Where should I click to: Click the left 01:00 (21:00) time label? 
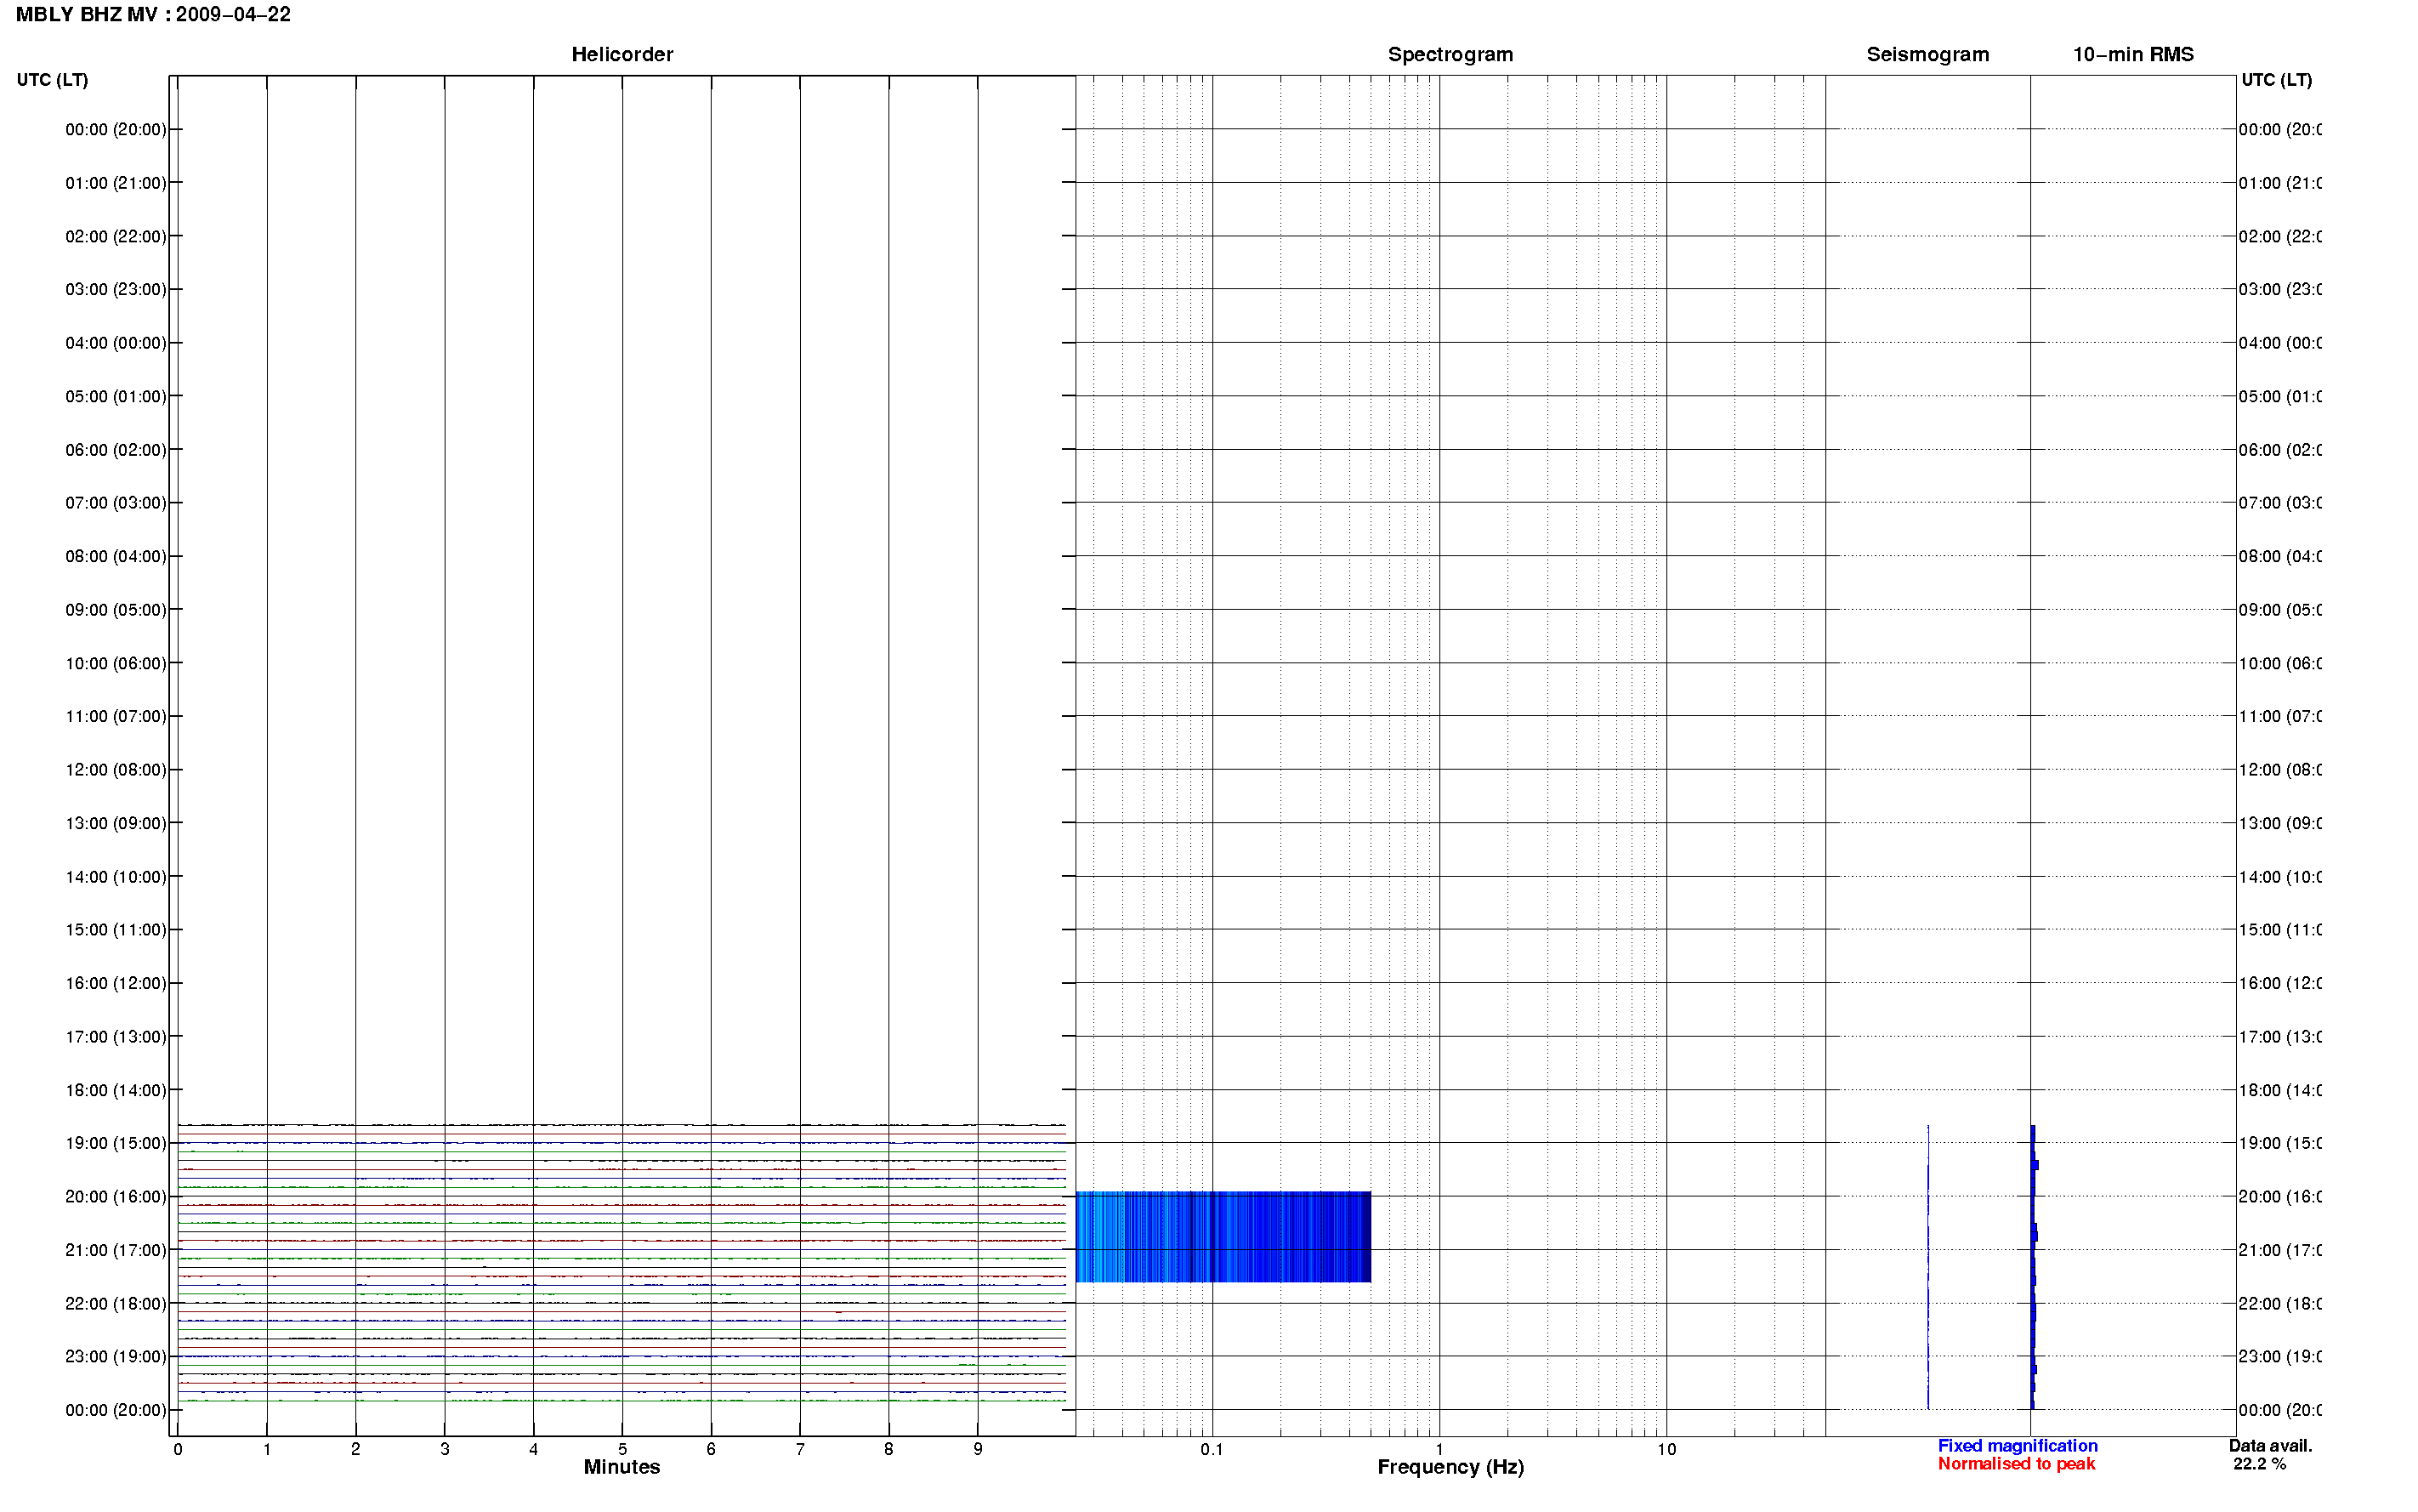[x=116, y=183]
